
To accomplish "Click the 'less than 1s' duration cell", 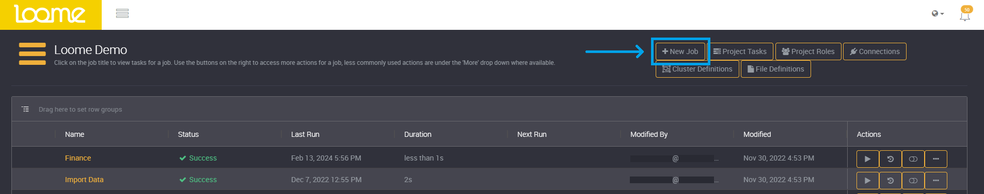I will click(x=423, y=158).
